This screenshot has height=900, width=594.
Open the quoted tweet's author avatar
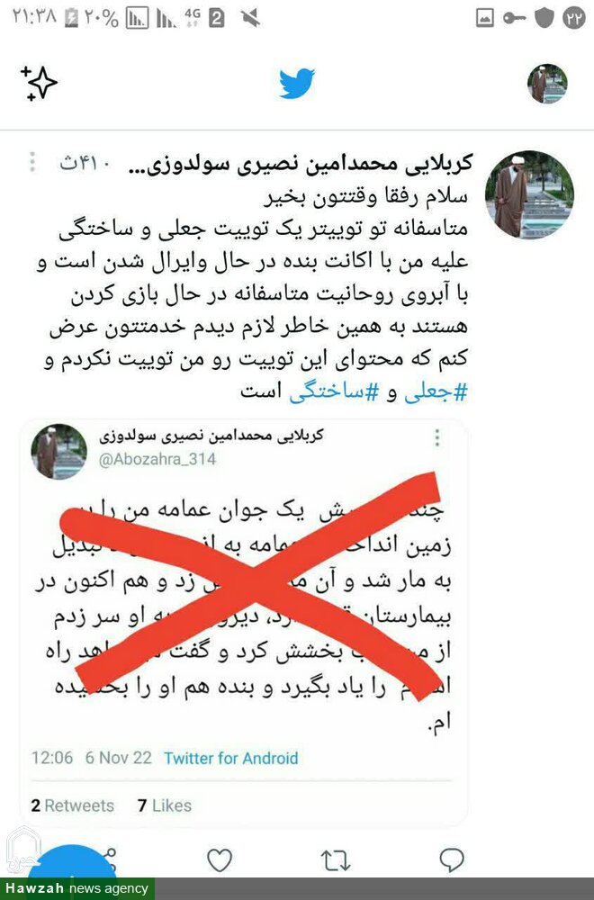pyautogui.click(x=59, y=452)
